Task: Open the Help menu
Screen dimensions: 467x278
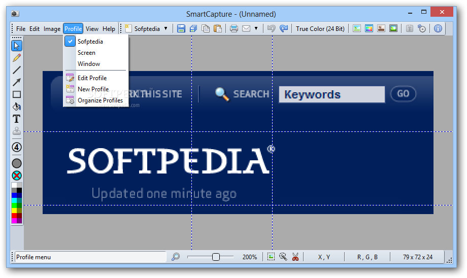Action: click(109, 28)
